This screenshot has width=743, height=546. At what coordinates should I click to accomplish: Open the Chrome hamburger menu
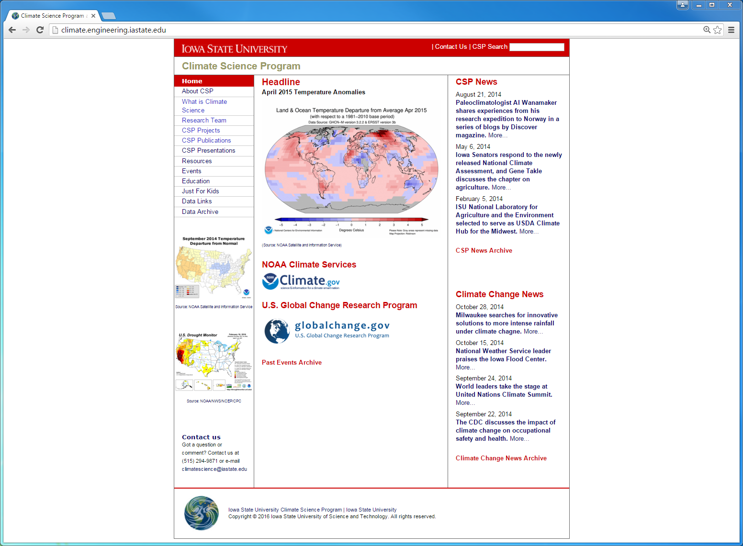pyautogui.click(x=731, y=30)
